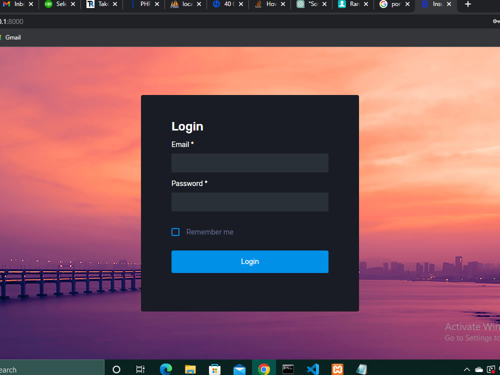Open a new browser tab

[468, 5]
